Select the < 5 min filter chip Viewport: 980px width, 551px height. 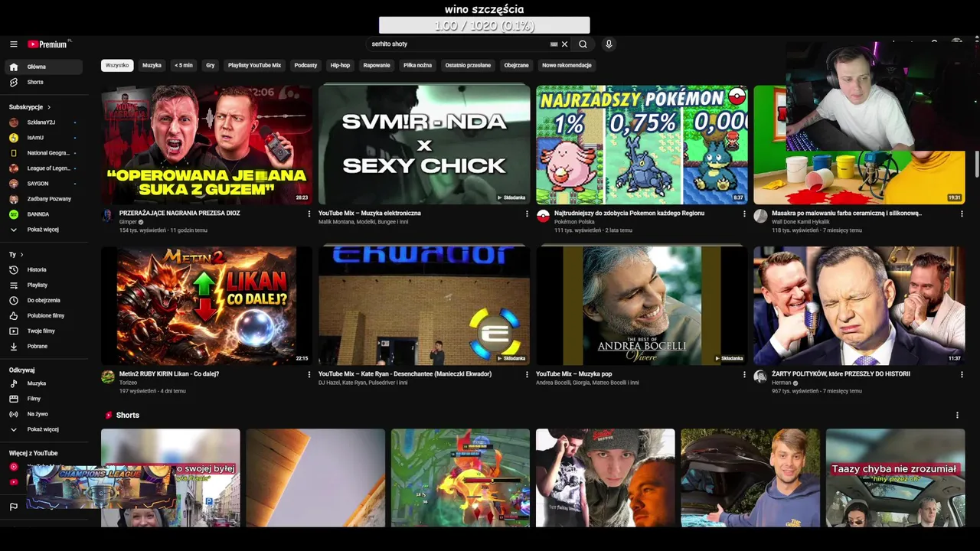click(184, 65)
